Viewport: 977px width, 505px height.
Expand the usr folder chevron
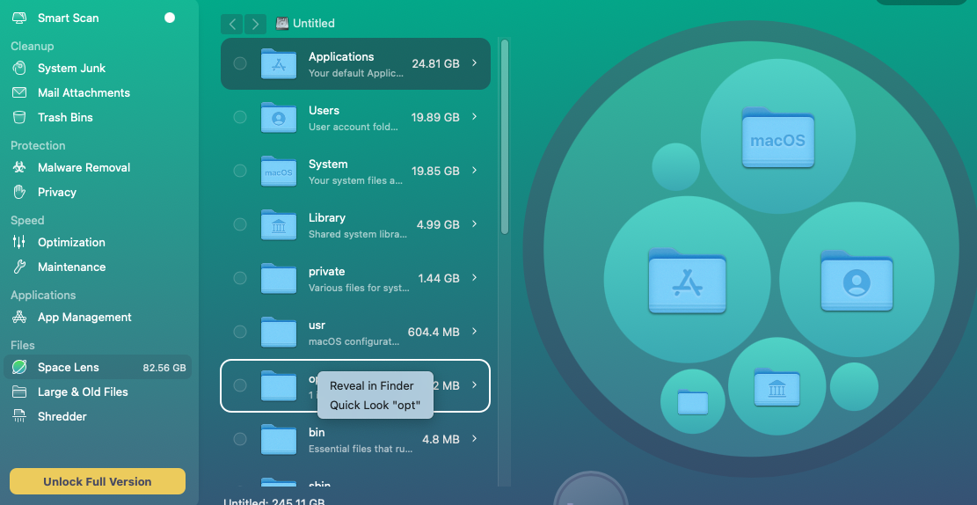[475, 331]
